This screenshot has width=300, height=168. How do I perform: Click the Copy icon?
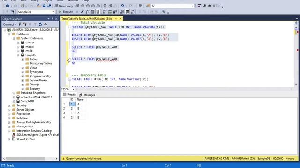pyautogui.click(x=110, y=6)
